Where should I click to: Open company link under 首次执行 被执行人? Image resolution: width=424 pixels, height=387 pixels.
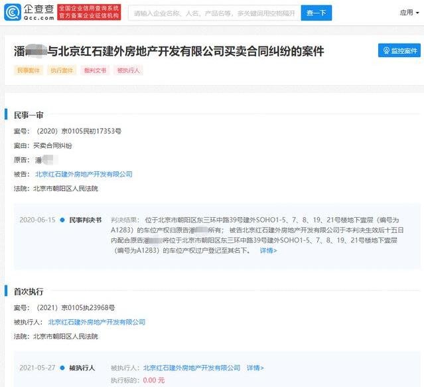point(96,322)
